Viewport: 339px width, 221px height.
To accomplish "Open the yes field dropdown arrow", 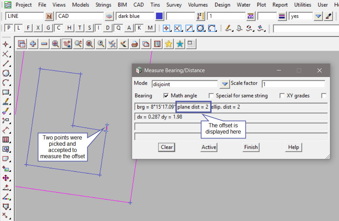I will click(x=318, y=16).
